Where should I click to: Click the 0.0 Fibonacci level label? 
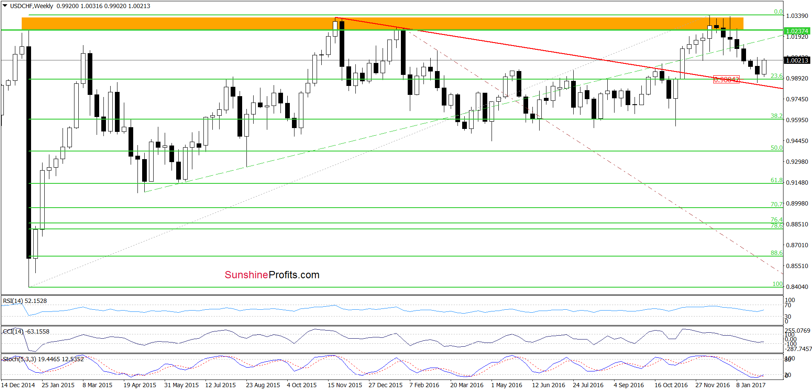(778, 12)
